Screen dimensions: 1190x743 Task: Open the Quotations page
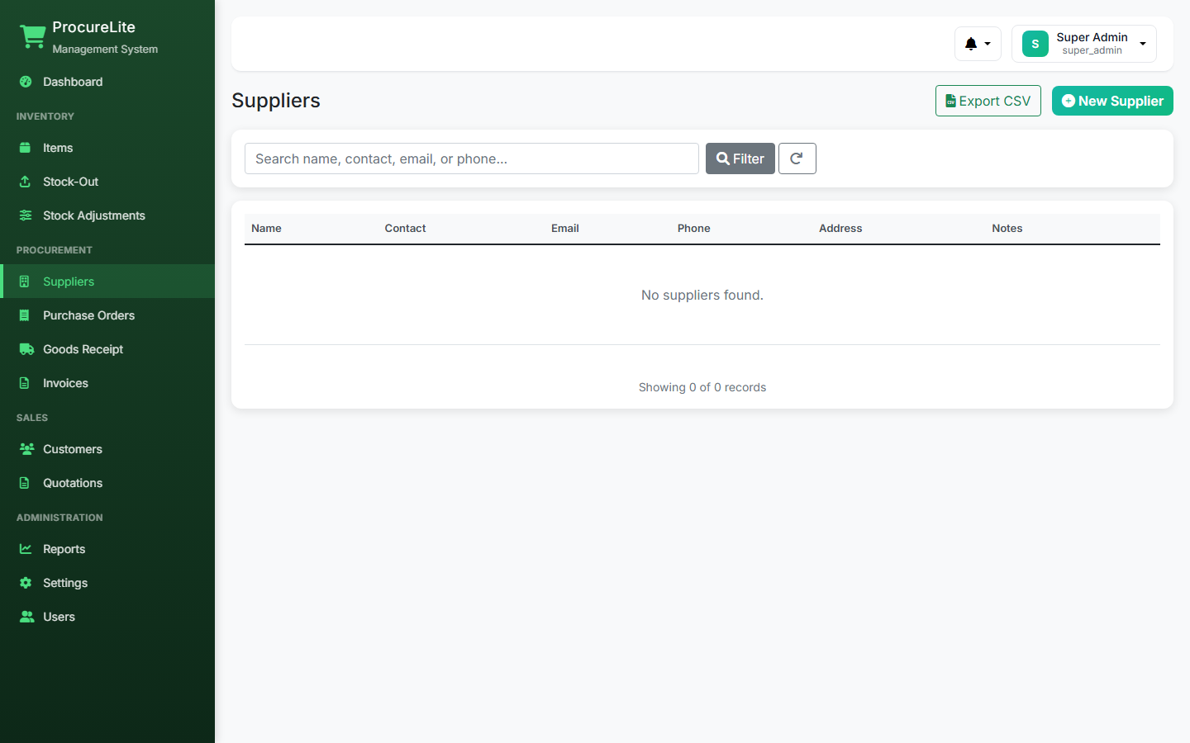point(107,483)
